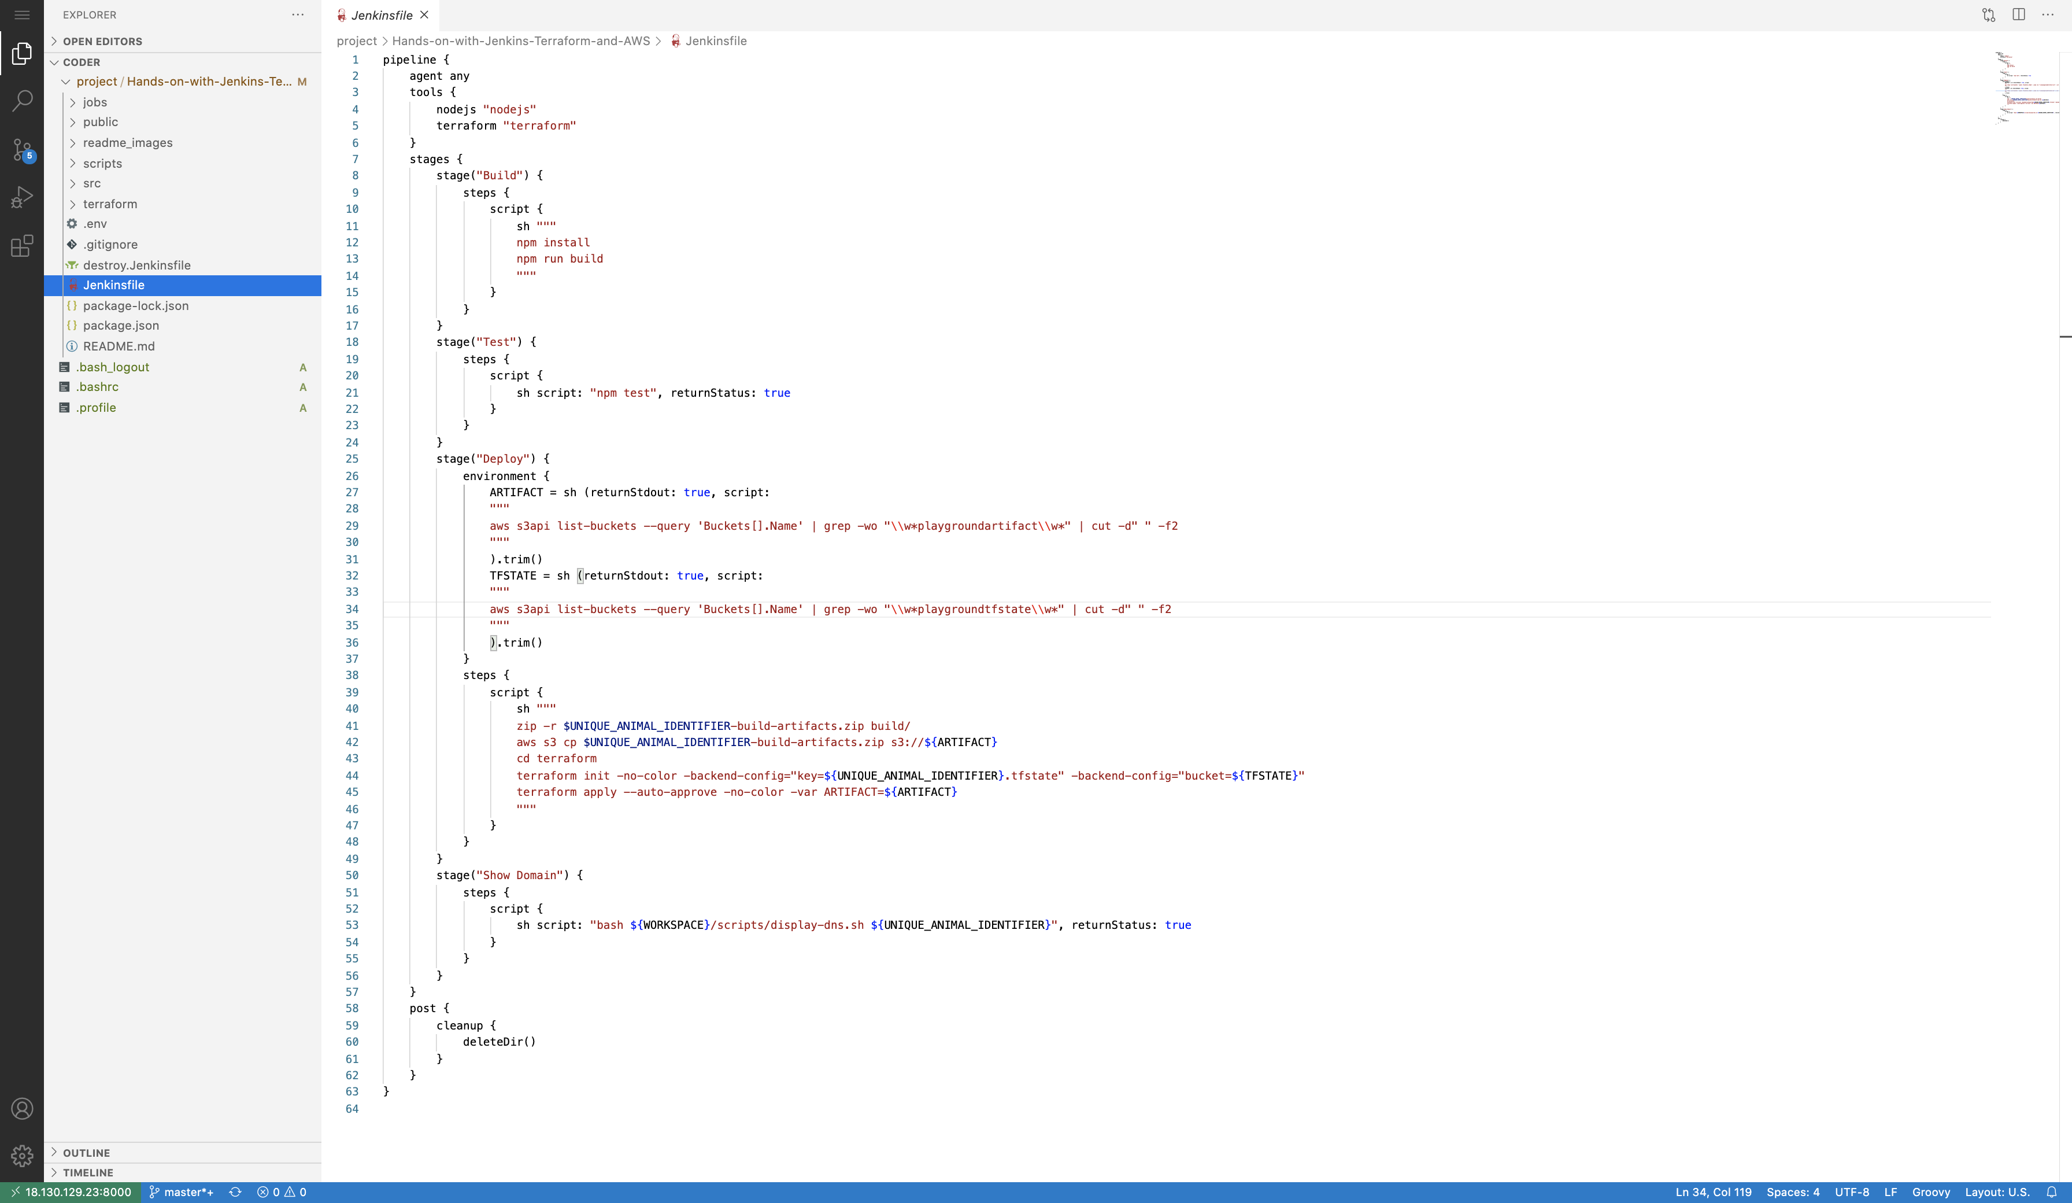This screenshot has height=1203, width=2072.
Task: Change file encoding UTF-8
Action: (x=1852, y=1193)
